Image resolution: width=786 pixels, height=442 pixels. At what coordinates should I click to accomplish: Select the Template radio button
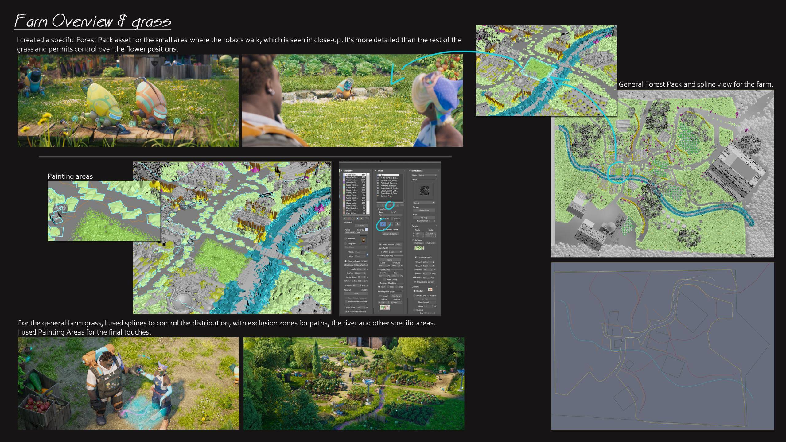click(345, 243)
